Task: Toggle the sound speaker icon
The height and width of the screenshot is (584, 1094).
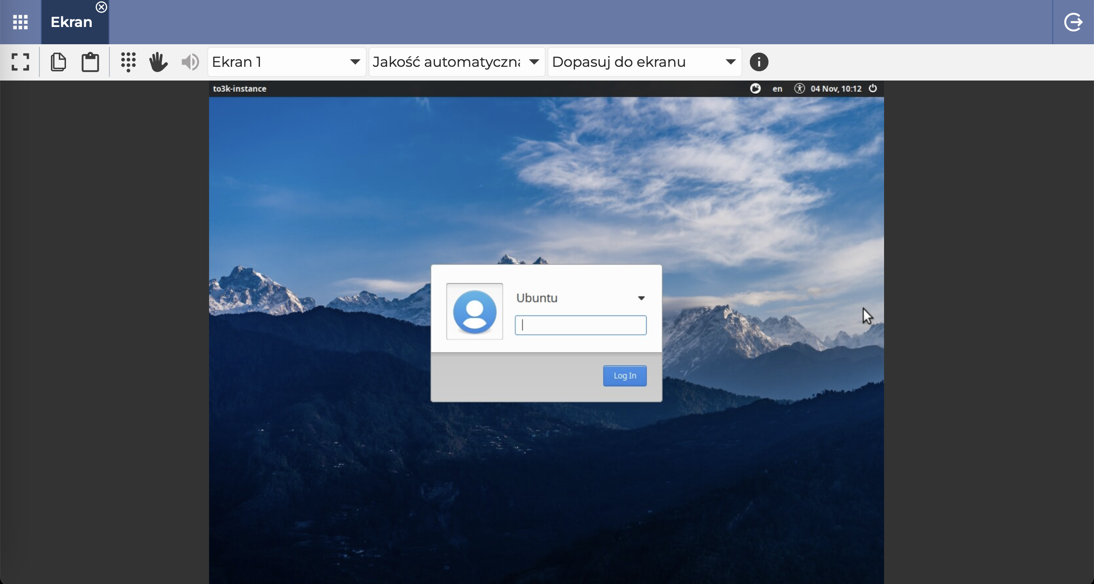Action: click(190, 62)
